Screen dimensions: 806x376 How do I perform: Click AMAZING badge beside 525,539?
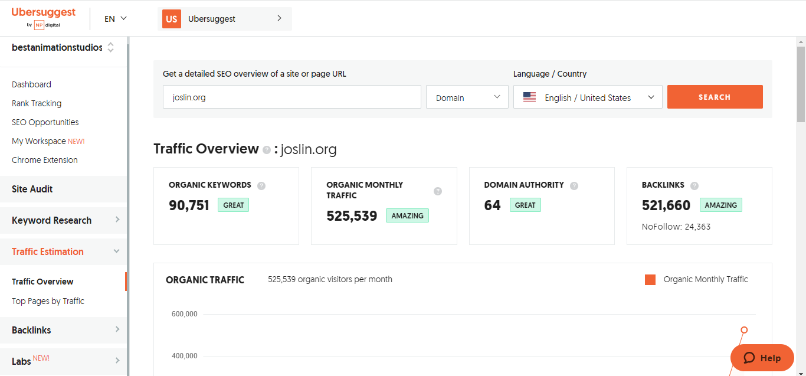(x=407, y=215)
